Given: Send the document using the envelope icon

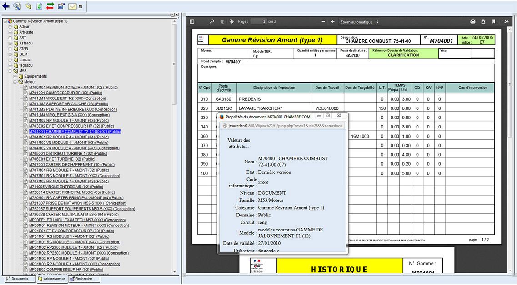Looking at the screenshot, I should coord(72,6).
